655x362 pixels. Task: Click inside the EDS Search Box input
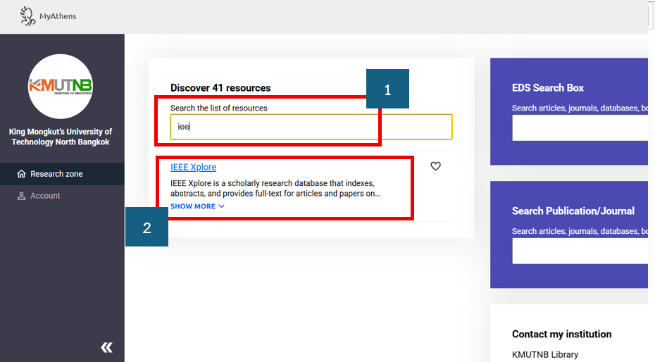[579, 128]
